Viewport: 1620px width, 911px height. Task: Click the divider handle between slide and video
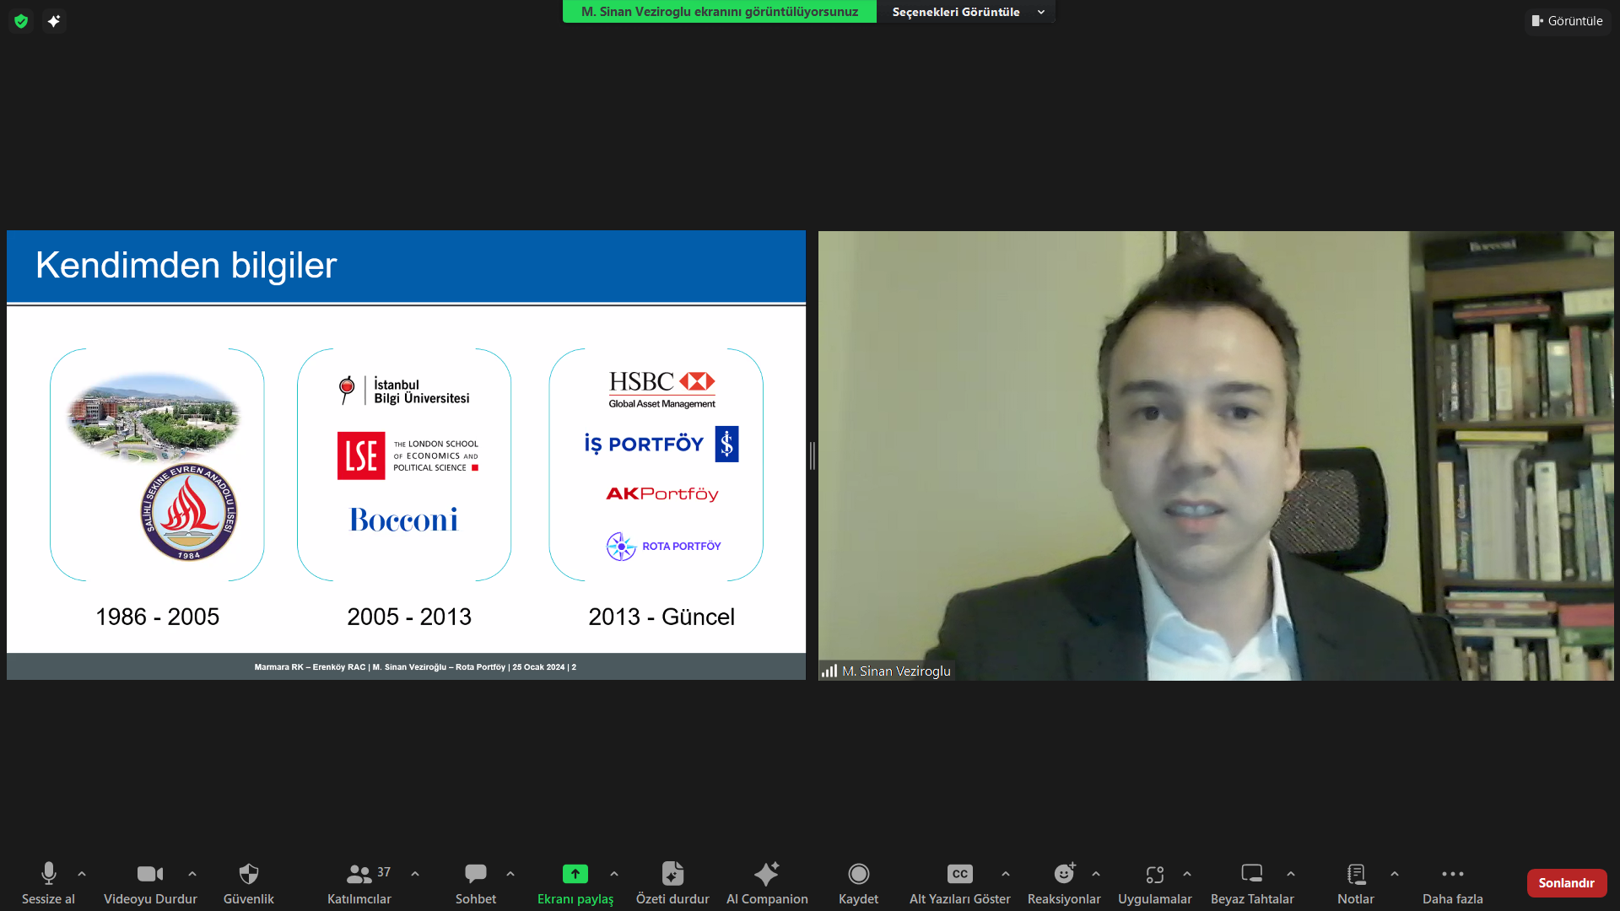(812, 455)
